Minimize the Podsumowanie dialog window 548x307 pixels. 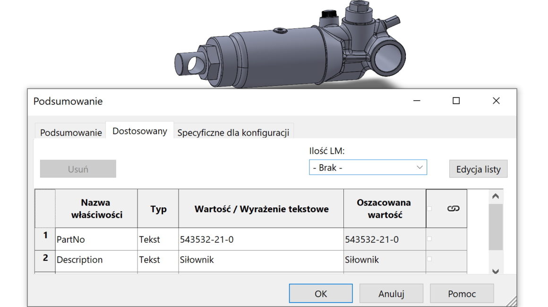[x=417, y=101]
